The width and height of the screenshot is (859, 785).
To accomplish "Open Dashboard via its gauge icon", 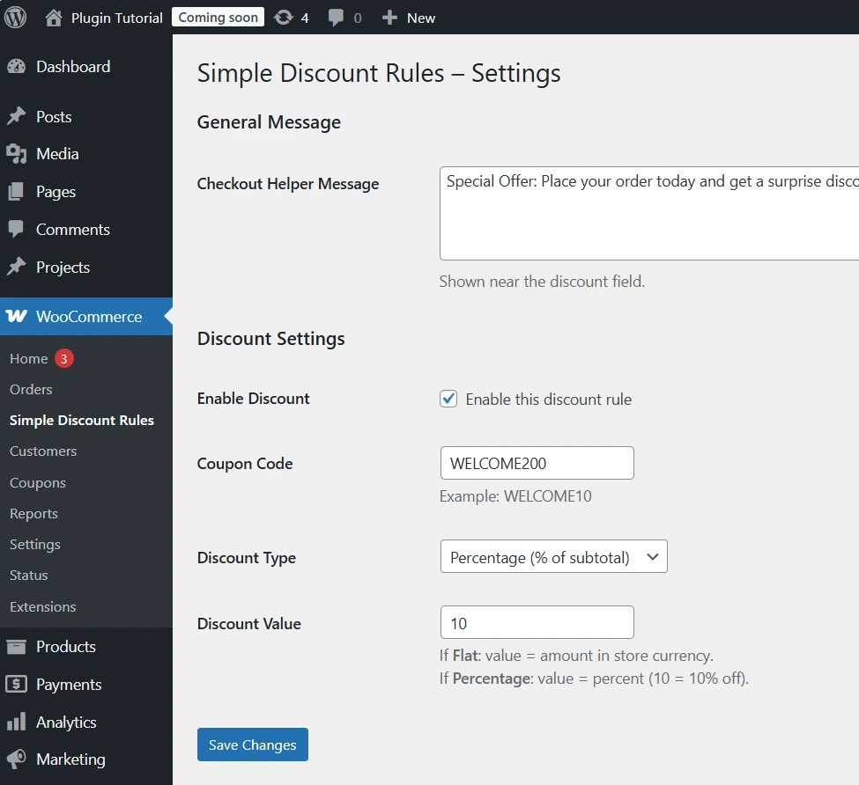I will click(x=16, y=67).
